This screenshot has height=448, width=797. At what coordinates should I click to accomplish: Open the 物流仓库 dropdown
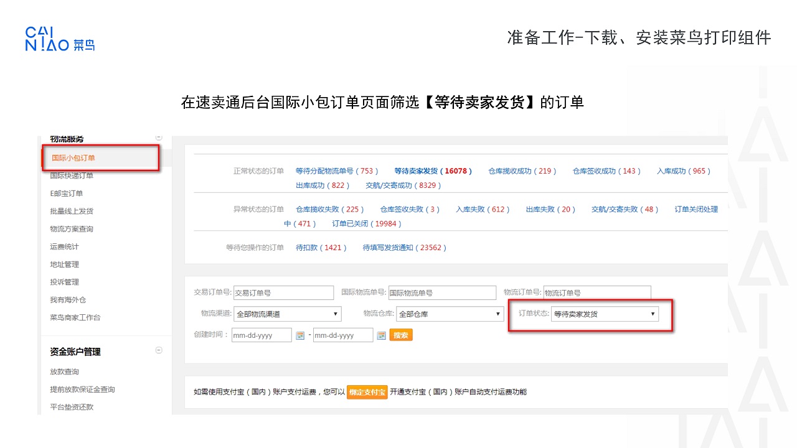click(x=450, y=314)
